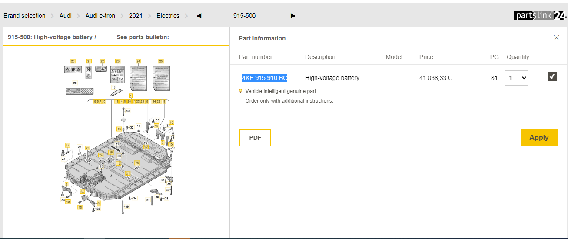
Task: Open the Electrics breadcrumb
Action: (168, 16)
